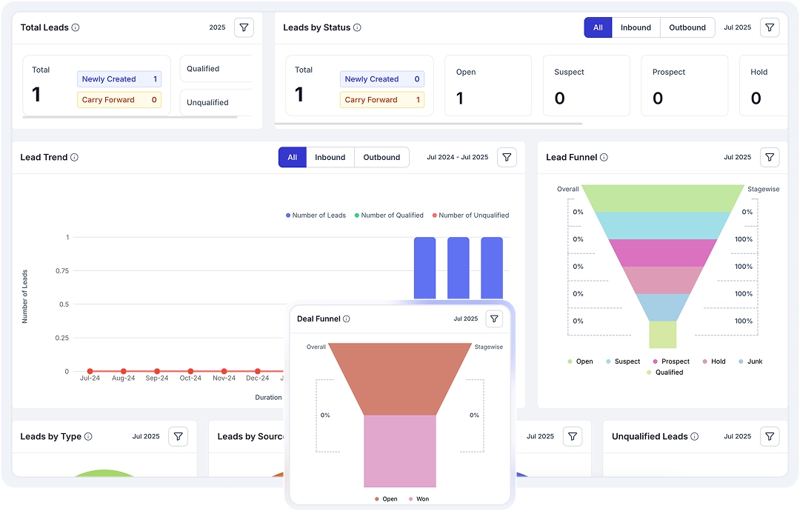Open filter for Leads by Type
This screenshot has width=800, height=511.
[x=178, y=436]
